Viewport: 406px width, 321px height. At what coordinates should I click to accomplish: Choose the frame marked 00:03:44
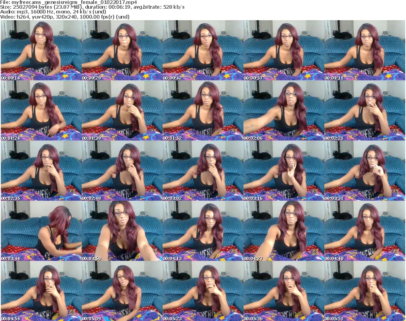tap(41, 231)
